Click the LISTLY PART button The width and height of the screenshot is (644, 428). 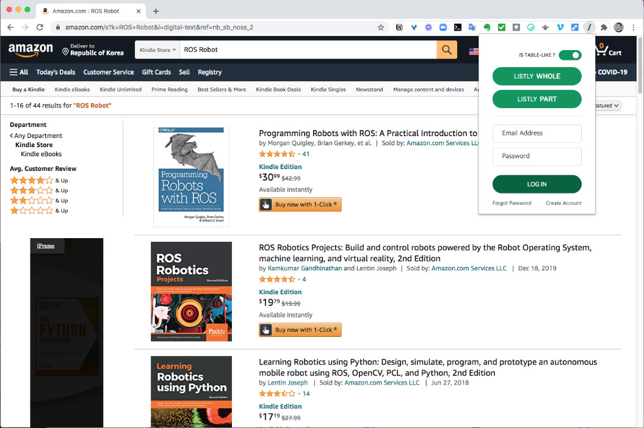pyautogui.click(x=537, y=99)
